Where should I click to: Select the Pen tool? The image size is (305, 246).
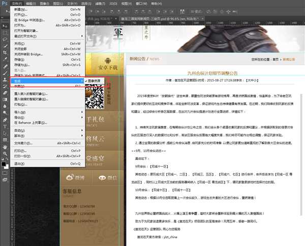coord(5,120)
